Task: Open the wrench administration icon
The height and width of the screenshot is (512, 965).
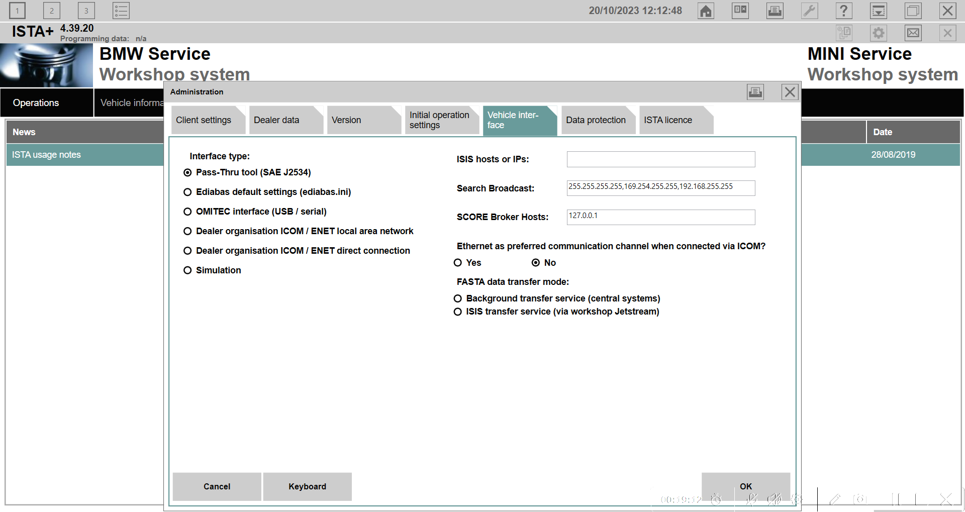Action: coord(809,11)
